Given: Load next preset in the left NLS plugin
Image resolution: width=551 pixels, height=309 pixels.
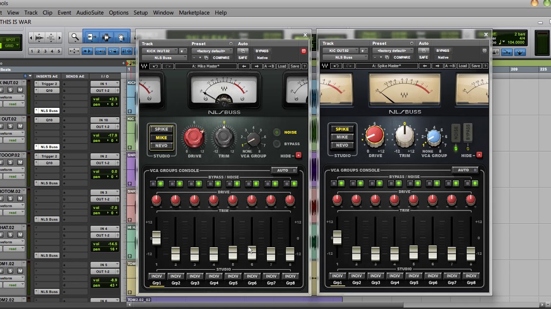Looking at the screenshot, I should [x=257, y=66].
